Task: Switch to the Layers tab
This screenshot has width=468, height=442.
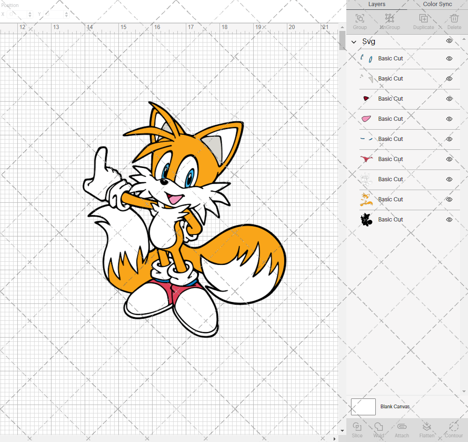Action: click(377, 5)
